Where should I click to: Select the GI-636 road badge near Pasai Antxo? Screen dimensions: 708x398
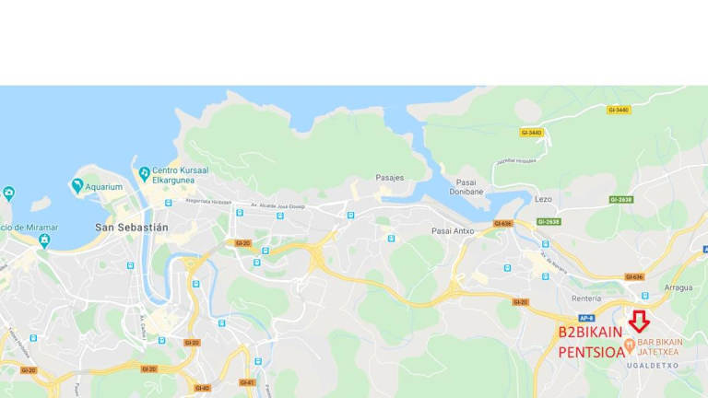click(503, 223)
